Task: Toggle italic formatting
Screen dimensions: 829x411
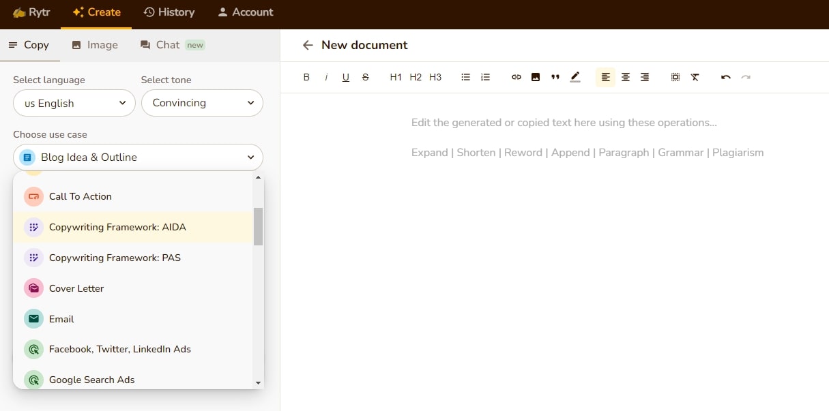Action: [x=326, y=77]
